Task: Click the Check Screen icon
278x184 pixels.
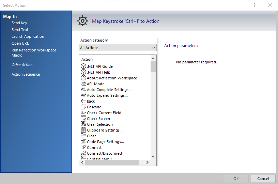Action: pyautogui.click(x=83, y=119)
